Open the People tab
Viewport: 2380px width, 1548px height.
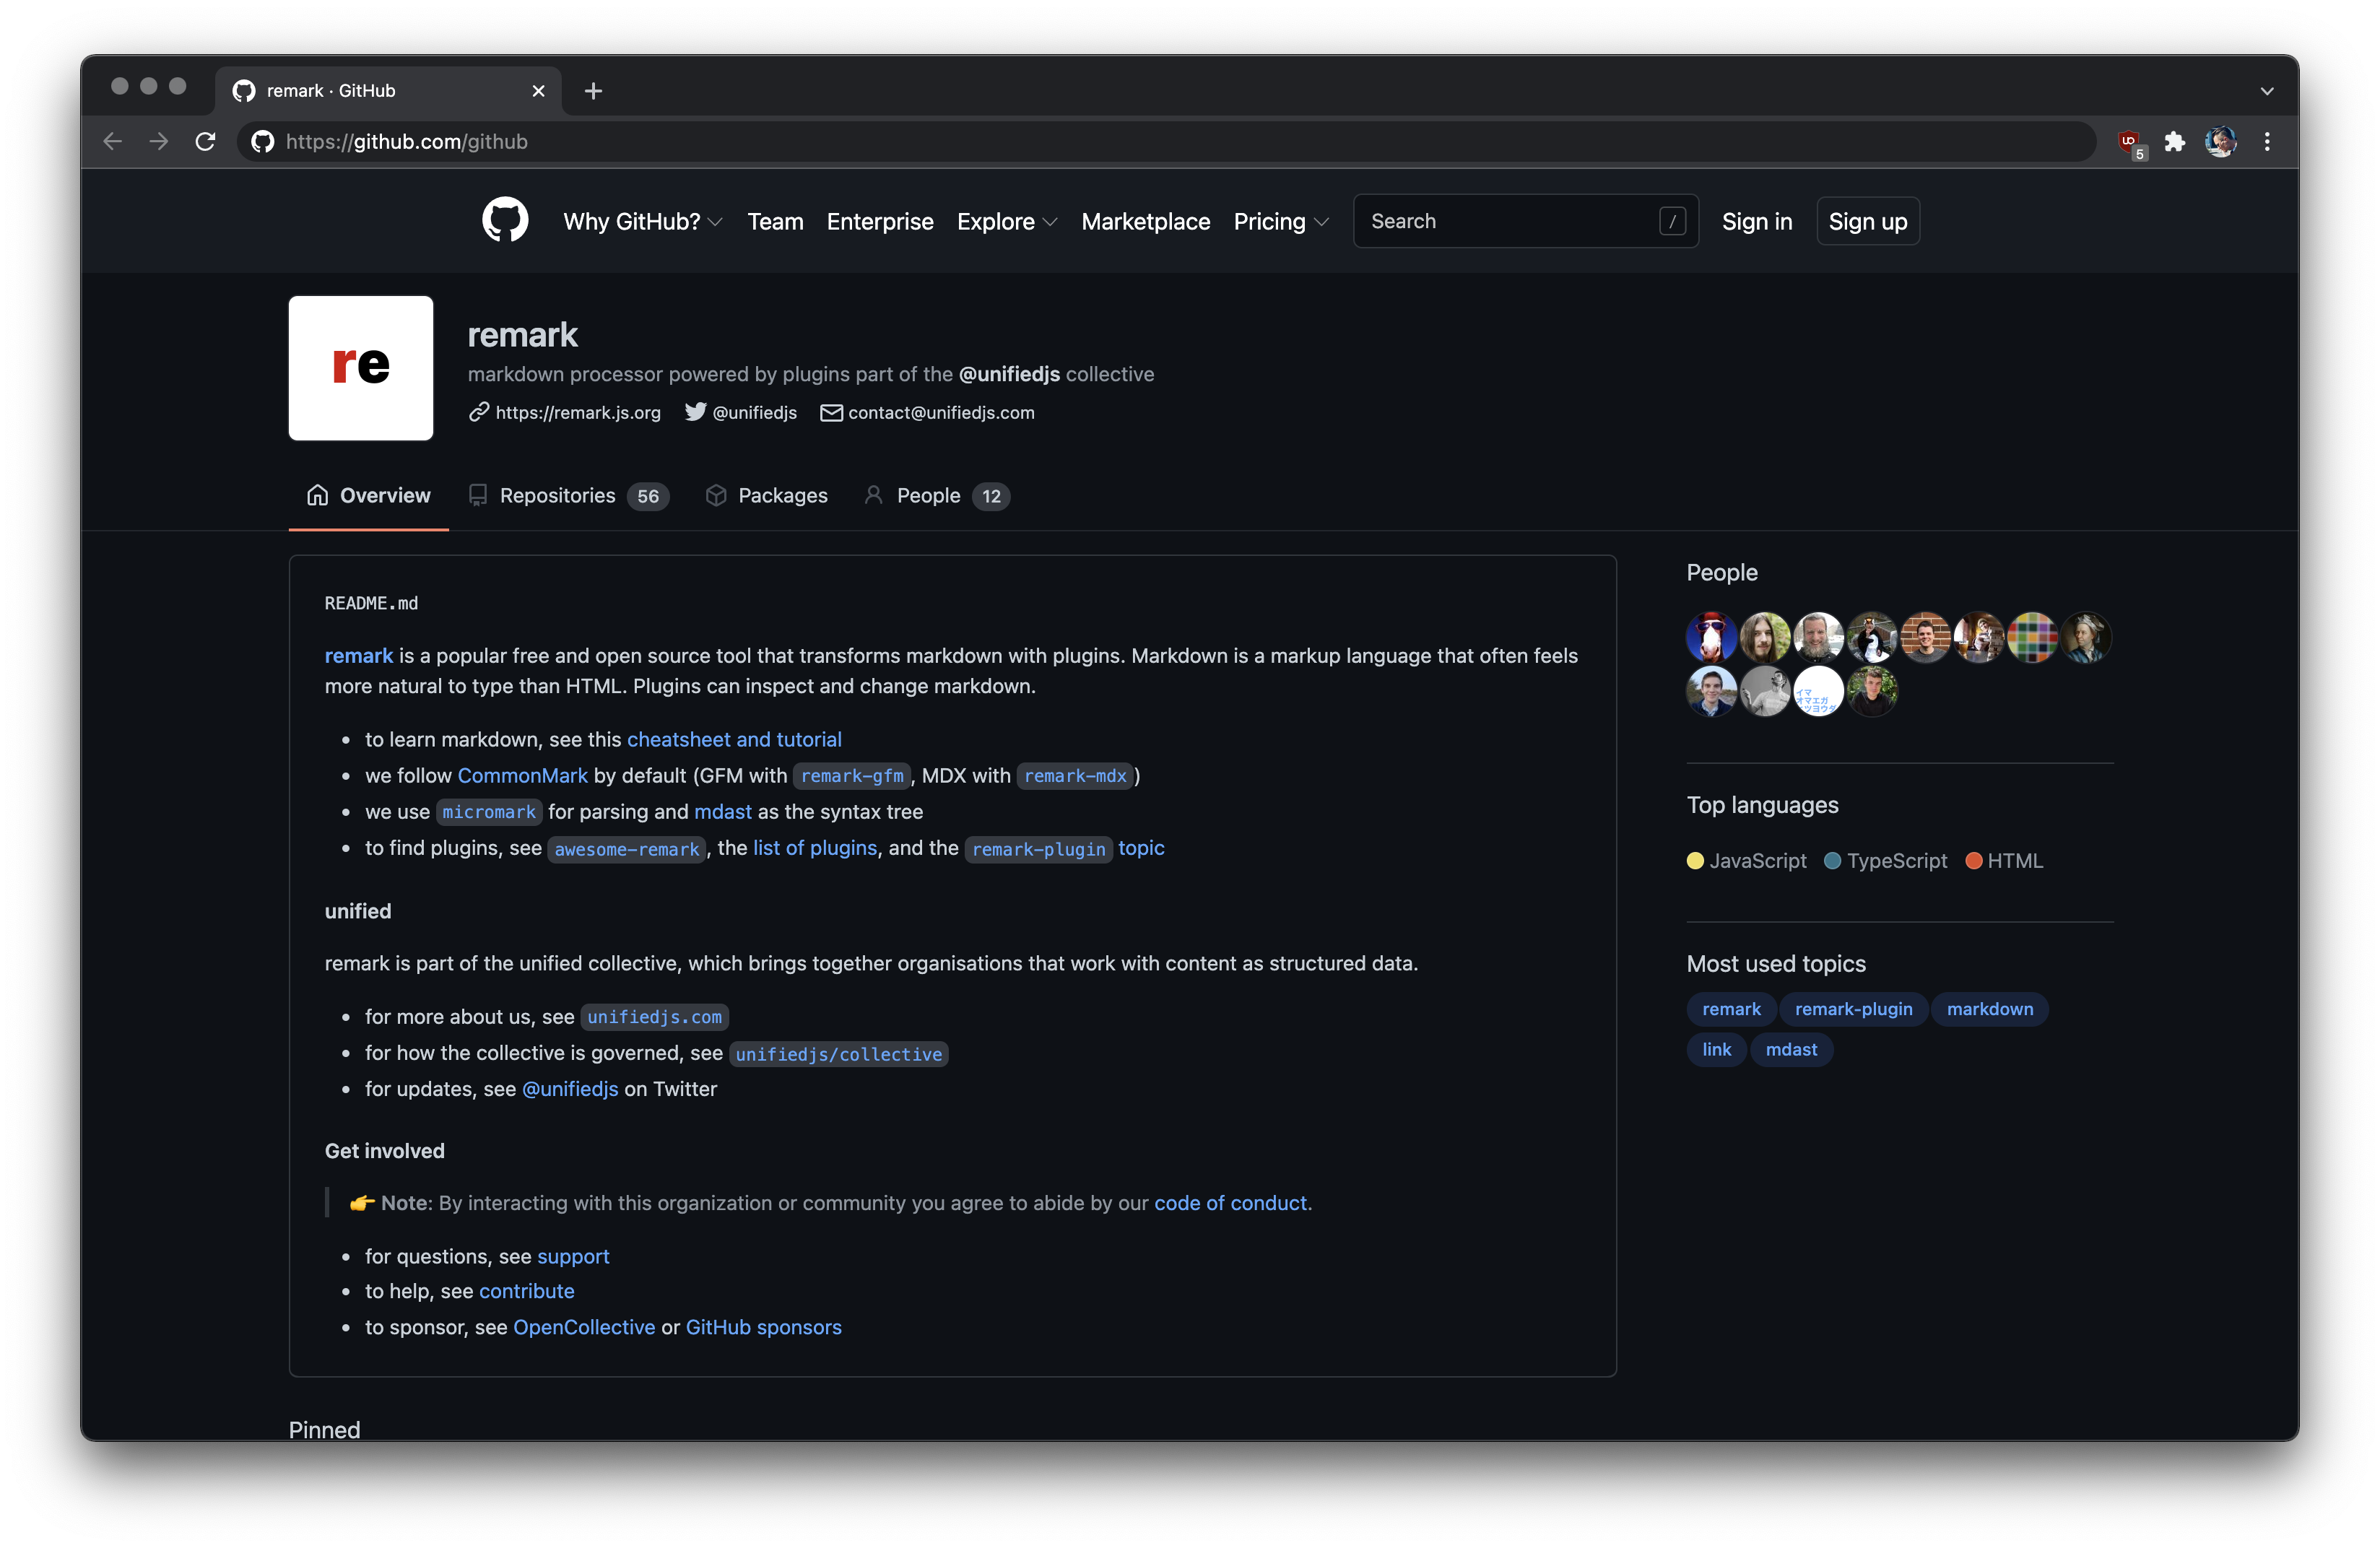click(x=928, y=495)
